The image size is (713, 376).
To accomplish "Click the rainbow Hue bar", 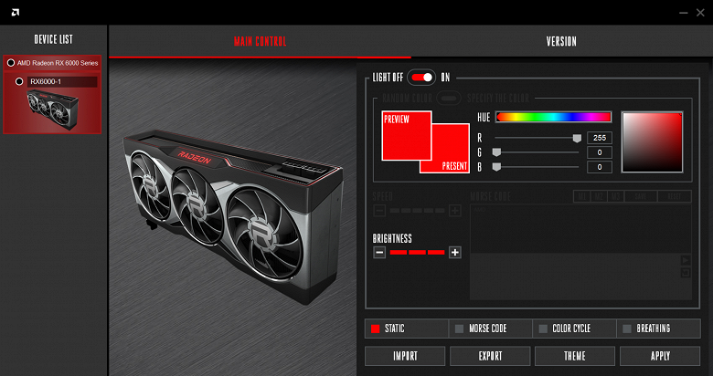I will 553,117.
